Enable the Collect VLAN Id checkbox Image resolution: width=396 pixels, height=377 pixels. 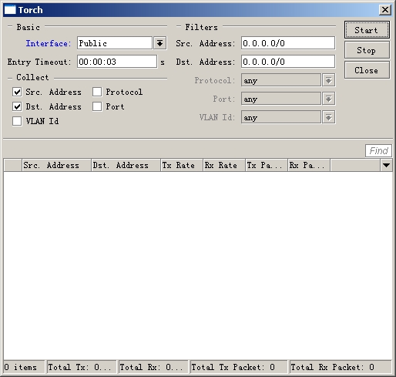[17, 121]
